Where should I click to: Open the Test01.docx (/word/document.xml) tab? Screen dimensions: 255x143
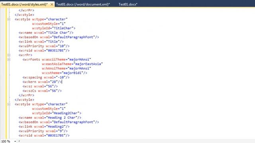coord(83,4)
